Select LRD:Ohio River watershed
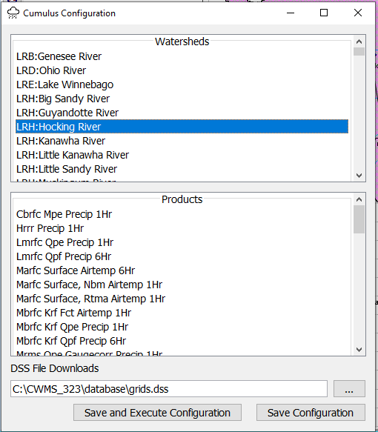The image size is (378, 432). point(182,70)
